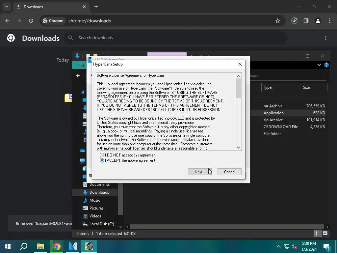Open Videos in Explorer sidebar
This screenshot has width=337, height=253.
click(95, 216)
